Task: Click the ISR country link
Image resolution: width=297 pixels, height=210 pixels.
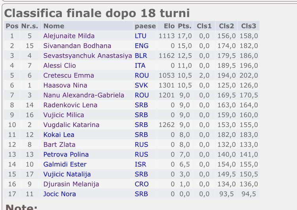Action: click(140, 164)
